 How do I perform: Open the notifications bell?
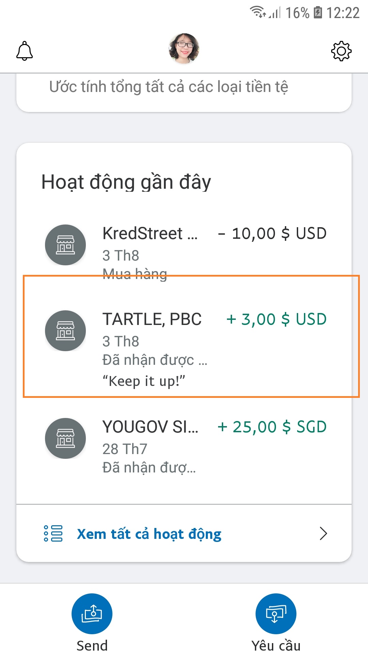tap(25, 51)
